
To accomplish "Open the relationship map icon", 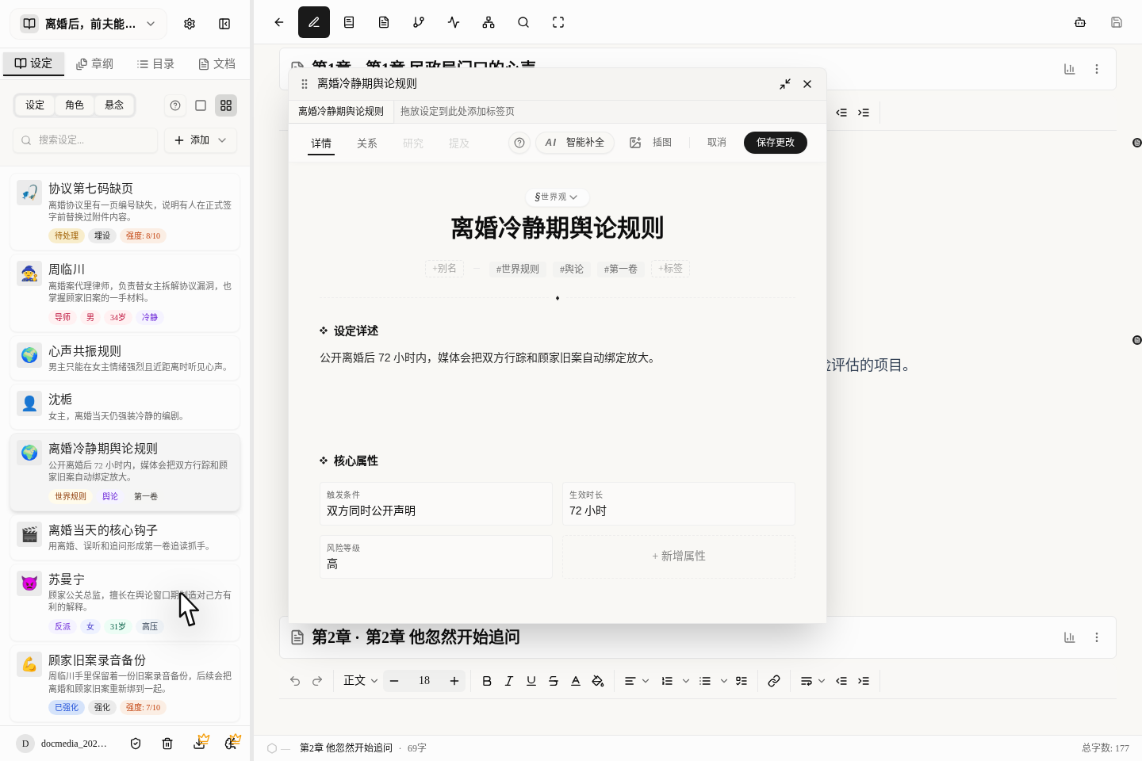I will click(489, 22).
